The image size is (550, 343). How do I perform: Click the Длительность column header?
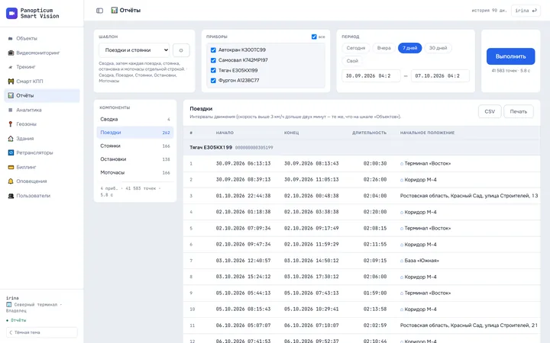click(369, 133)
